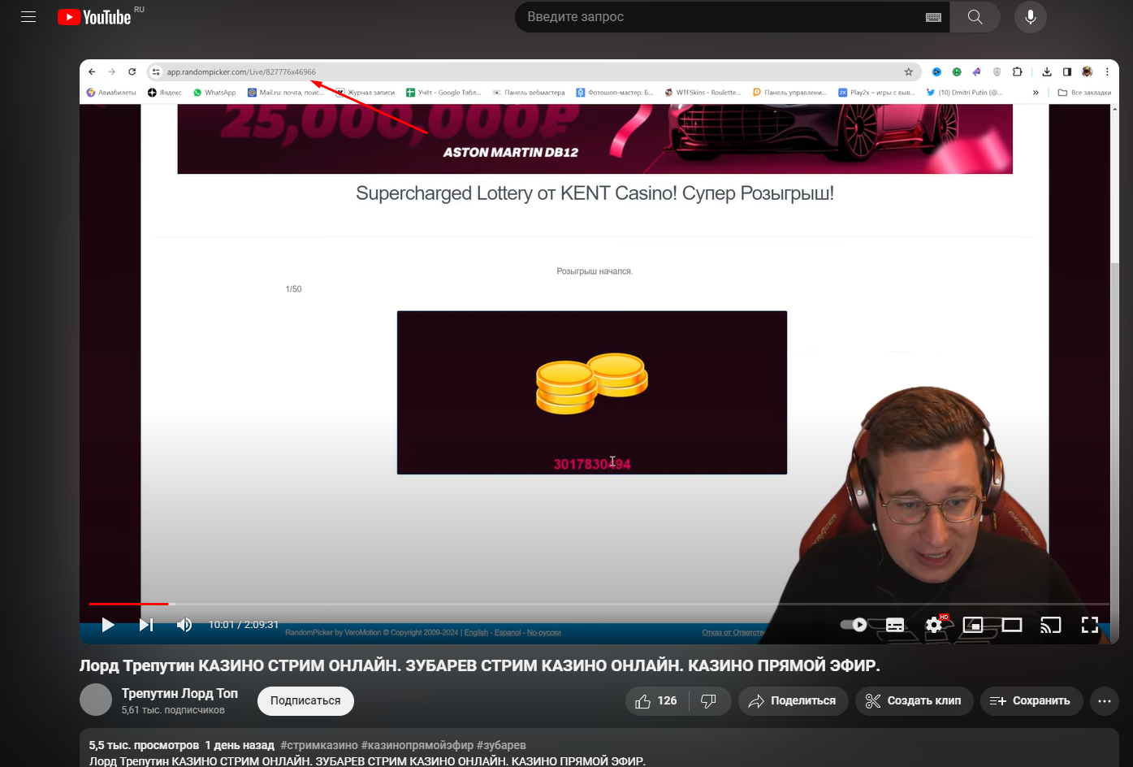
Task: Go to the YouTube home logo
Action: point(94,17)
